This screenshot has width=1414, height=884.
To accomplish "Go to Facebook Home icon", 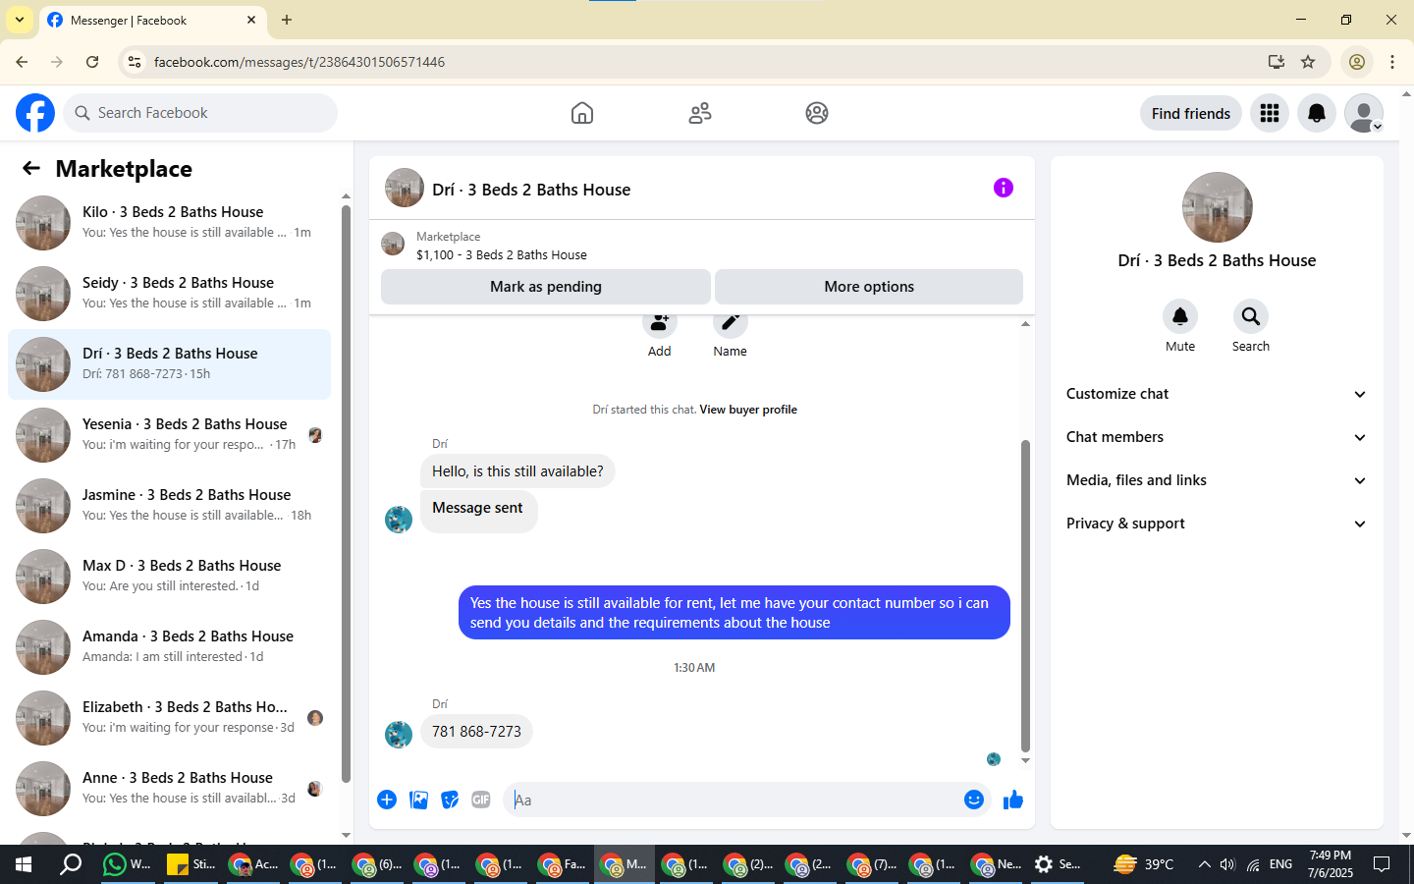I will pos(582,113).
